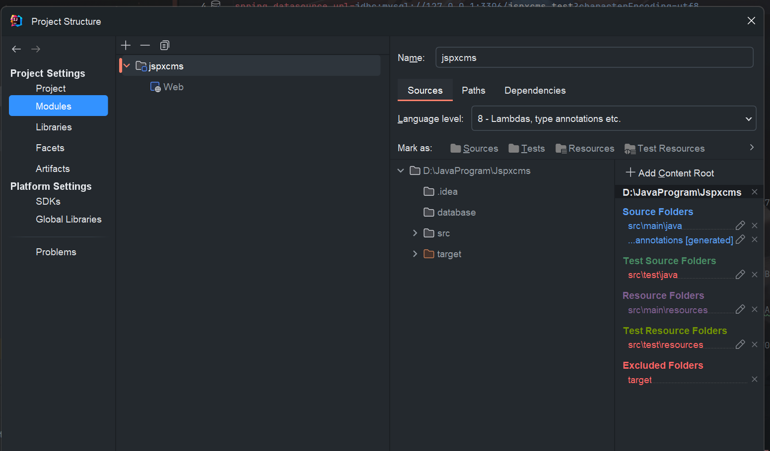Edit properties of src\main\resources folder
The height and width of the screenshot is (451, 770).
[740, 309]
